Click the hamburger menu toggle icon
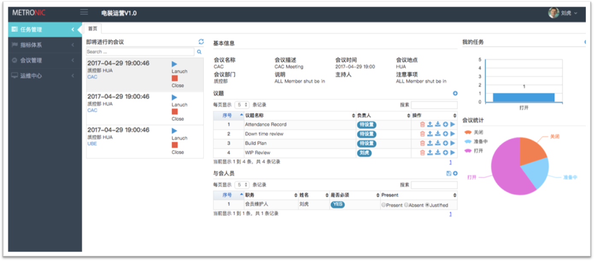Image resolution: width=594 pixels, height=261 pixels. 84,12
